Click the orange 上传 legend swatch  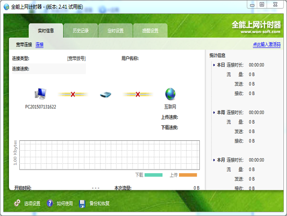coord(188,175)
